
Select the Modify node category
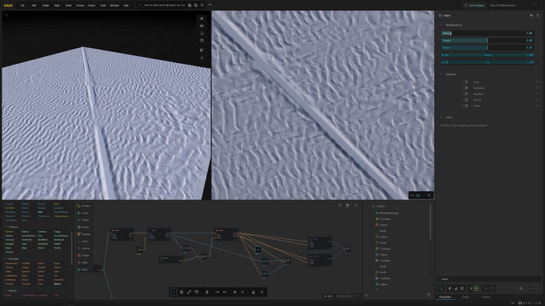[x=84, y=220]
